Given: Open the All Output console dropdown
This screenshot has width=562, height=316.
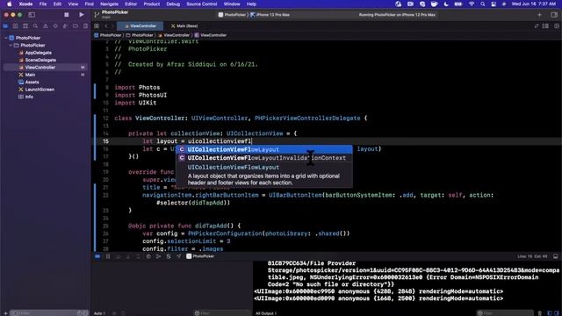Looking at the screenshot, I should [x=266, y=313].
